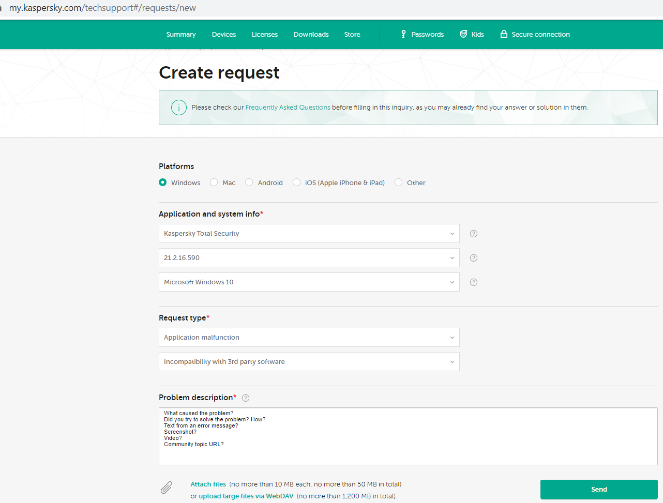
Task: Open help icon next to Problem description
Action: coord(246,398)
